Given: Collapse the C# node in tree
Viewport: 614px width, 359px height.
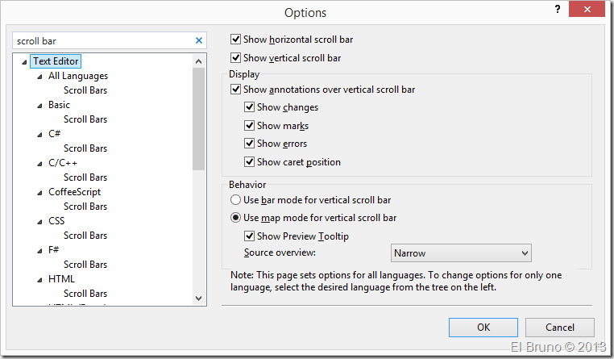Looking at the screenshot, I should (x=40, y=134).
